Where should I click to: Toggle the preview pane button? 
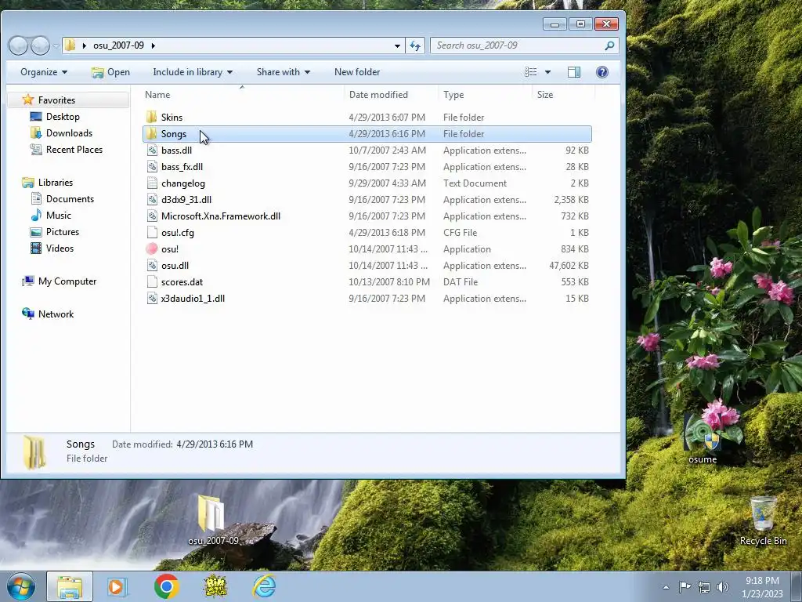(574, 72)
